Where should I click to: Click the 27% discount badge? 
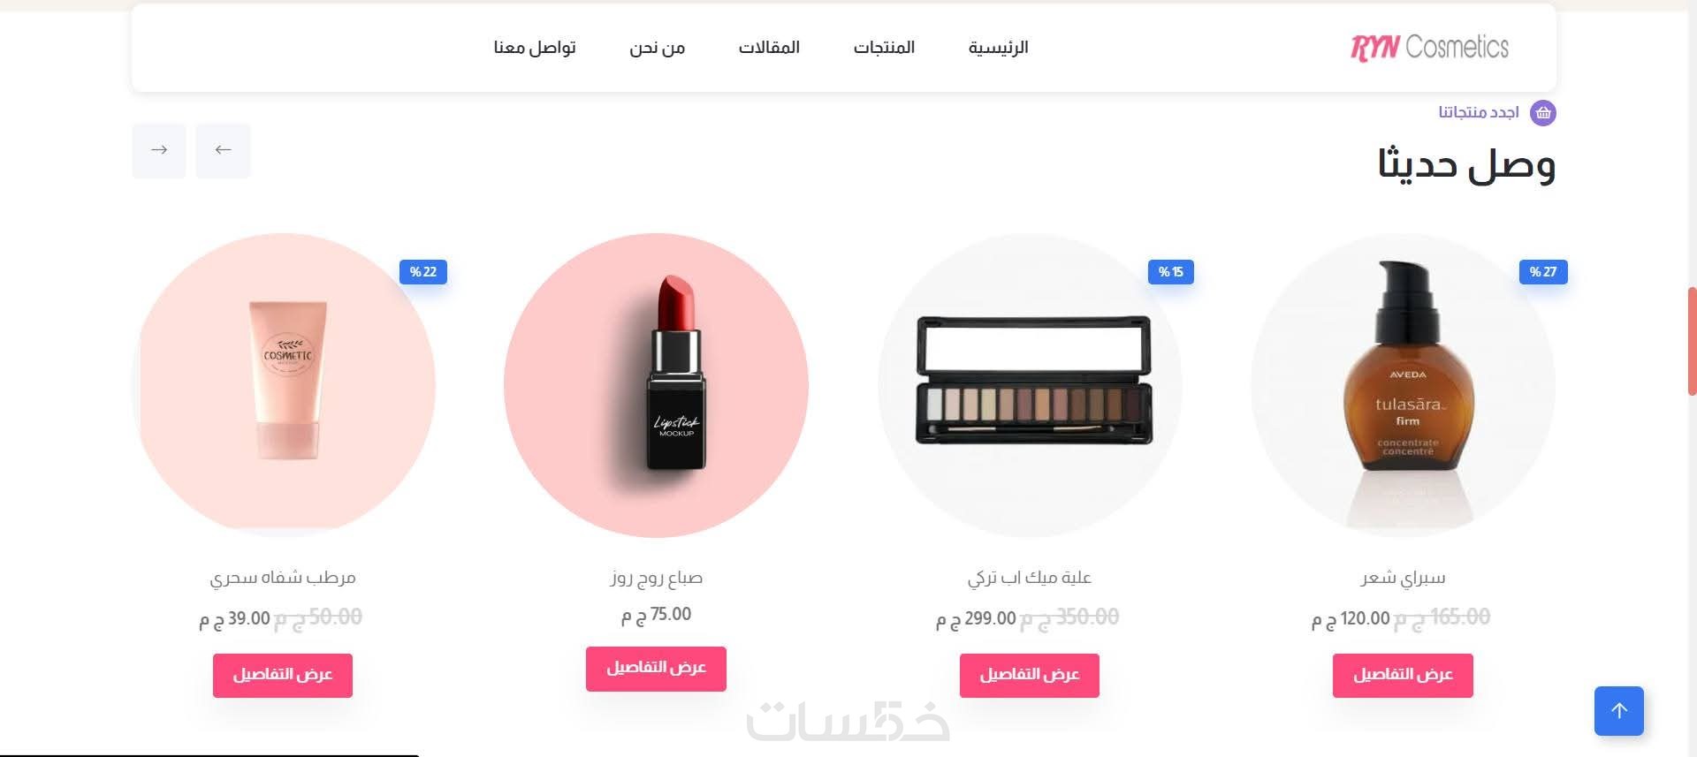[x=1543, y=272]
